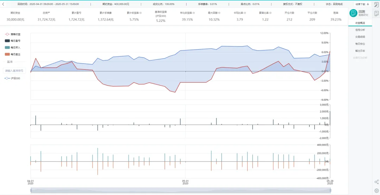Switch to the 信号分析 tab
Viewport: 380px width, 195px height.
pyautogui.click(x=360, y=30)
